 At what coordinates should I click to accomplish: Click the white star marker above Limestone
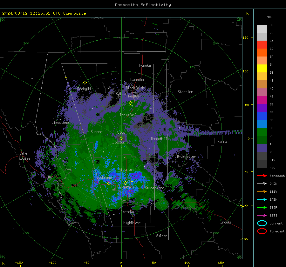[60, 120]
